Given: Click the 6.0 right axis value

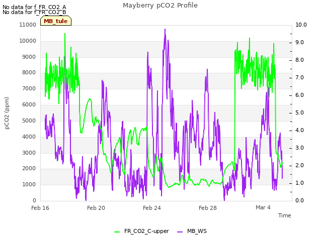Looking at the screenshot, I should (x=300, y=95).
